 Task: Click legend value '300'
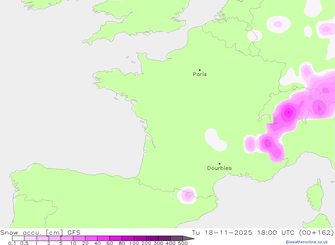pos(158,243)
